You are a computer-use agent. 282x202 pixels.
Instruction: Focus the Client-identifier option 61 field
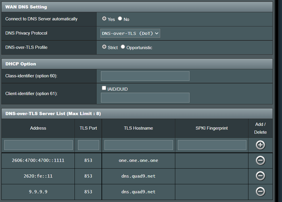[x=145, y=97]
